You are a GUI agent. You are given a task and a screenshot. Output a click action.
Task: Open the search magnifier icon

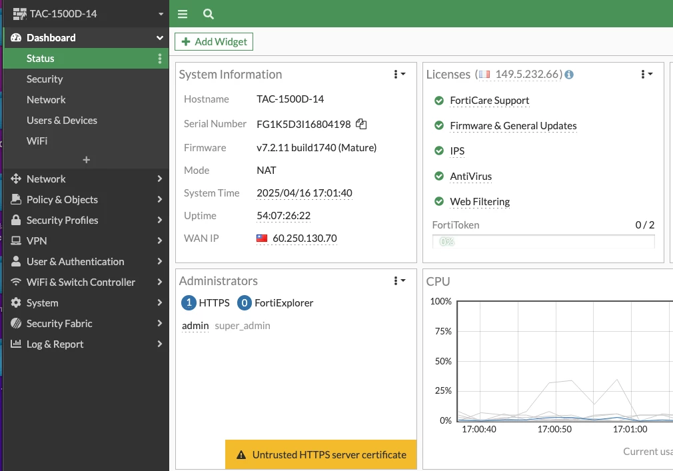coord(208,14)
